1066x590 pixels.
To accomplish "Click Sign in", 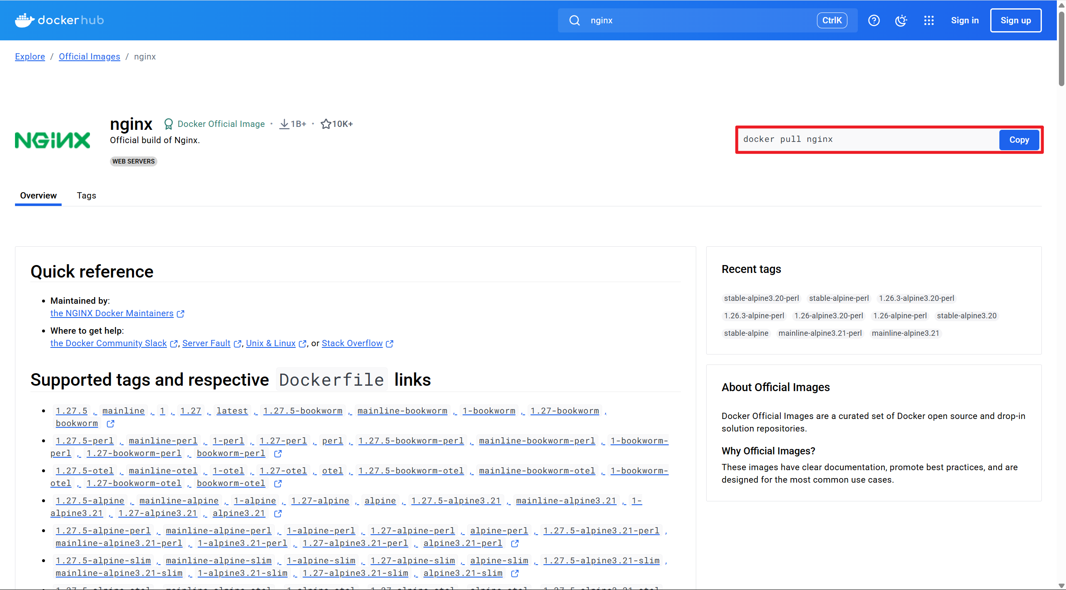I will (x=965, y=20).
